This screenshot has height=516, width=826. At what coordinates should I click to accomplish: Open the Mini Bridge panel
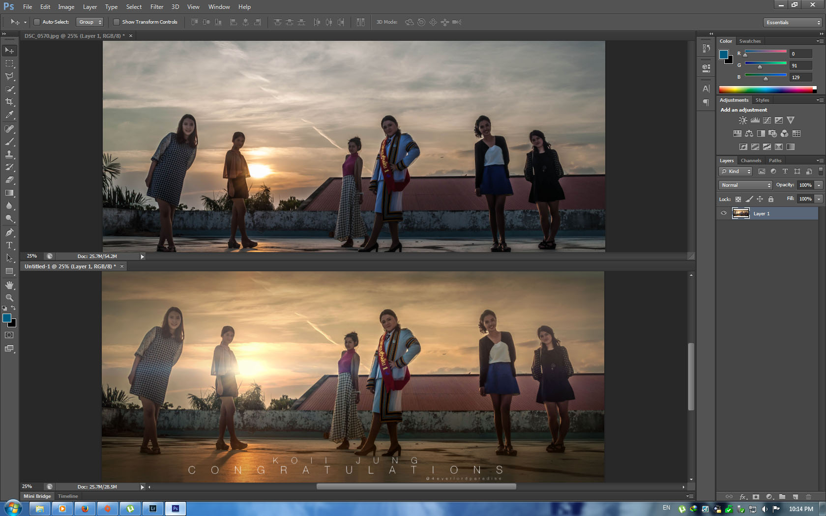tap(37, 496)
